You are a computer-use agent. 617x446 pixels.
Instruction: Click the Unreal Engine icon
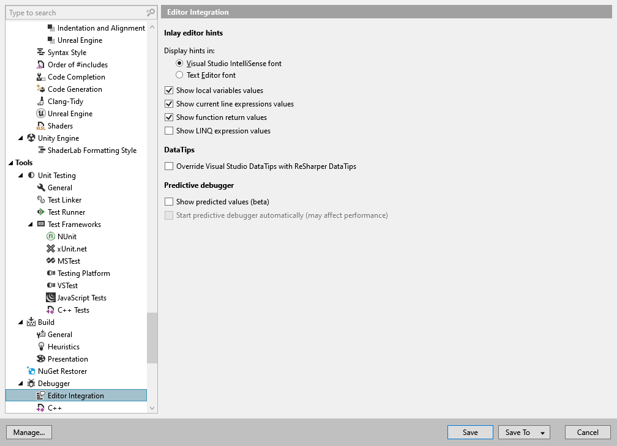(42, 113)
